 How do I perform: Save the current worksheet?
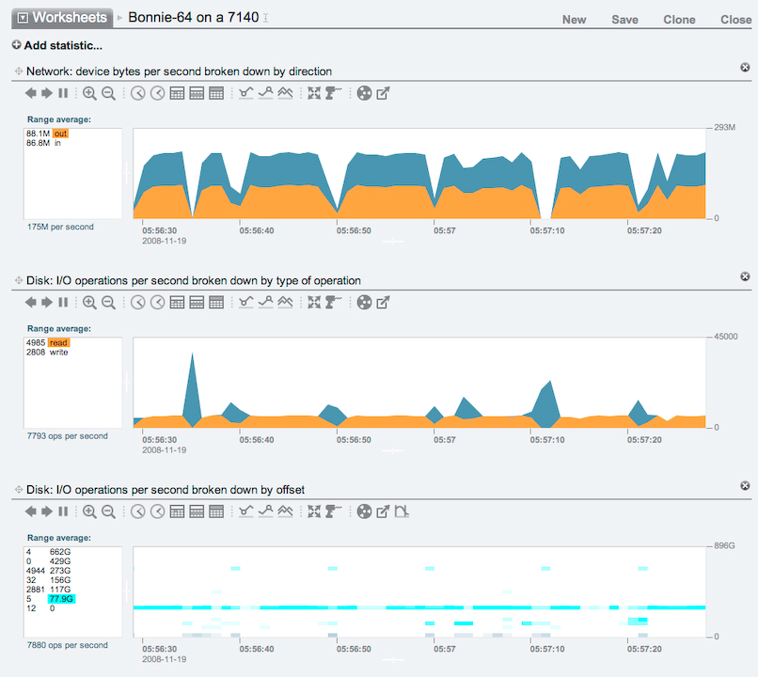[624, 20]
